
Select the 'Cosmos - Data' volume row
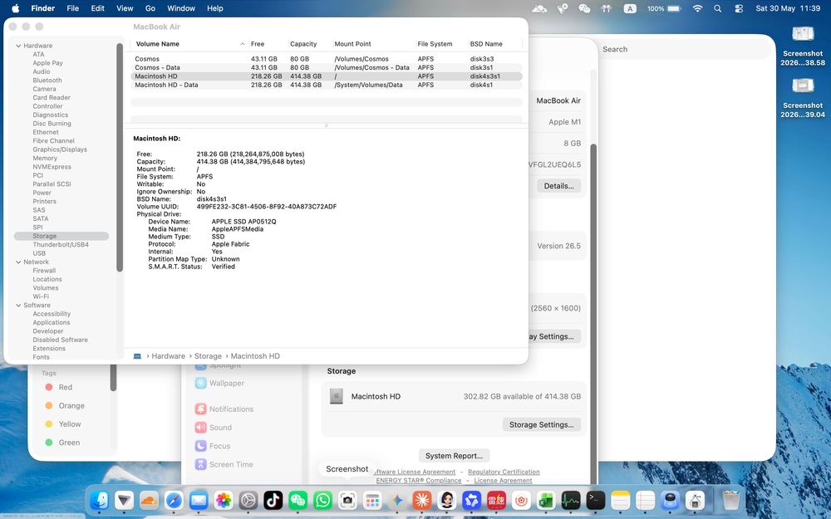click(x=327, y=67)
